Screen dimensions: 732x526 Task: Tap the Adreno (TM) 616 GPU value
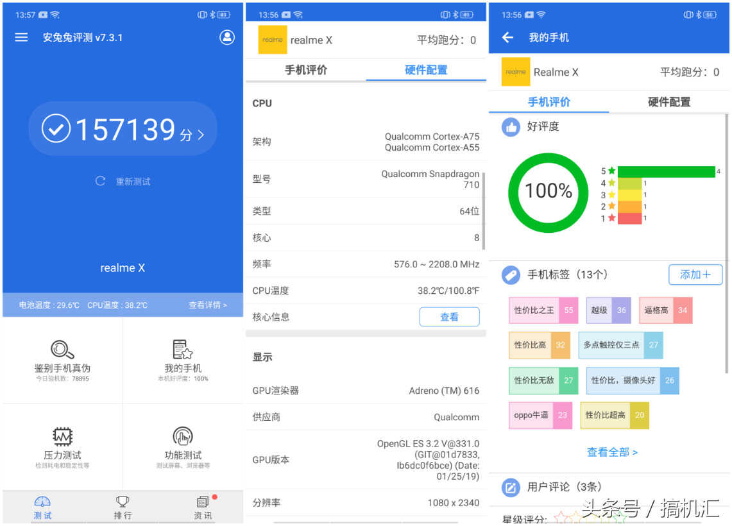coord(444,391)
